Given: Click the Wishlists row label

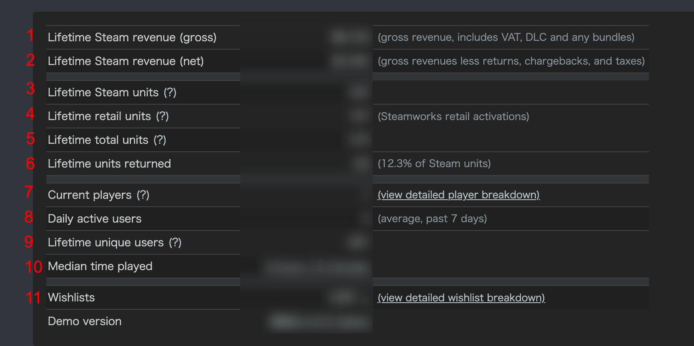Looking at the screenshot, I should 71,298.
